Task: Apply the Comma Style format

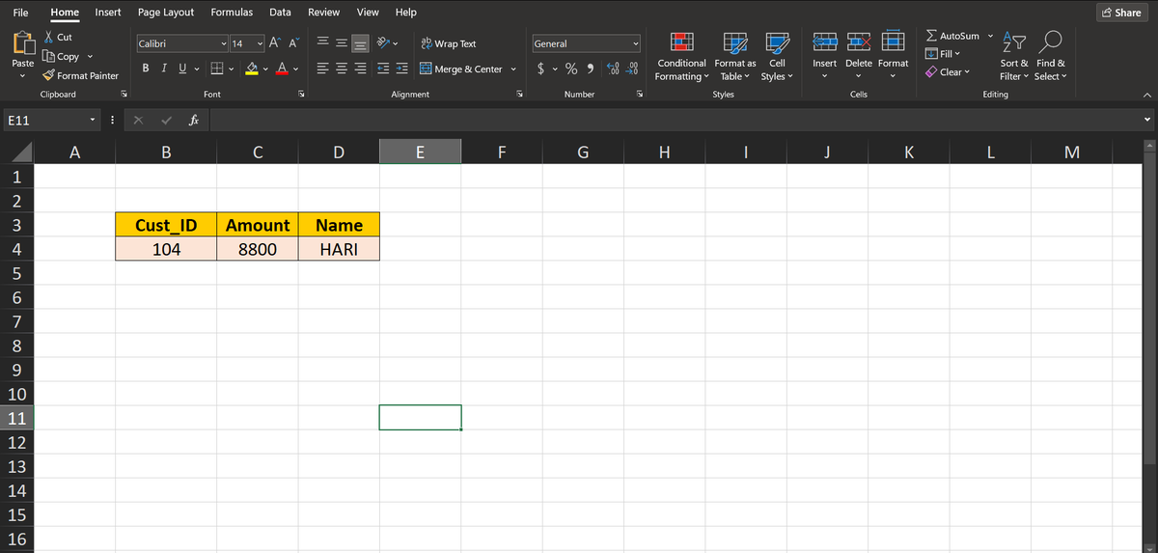Action: [x=589, y=69]
